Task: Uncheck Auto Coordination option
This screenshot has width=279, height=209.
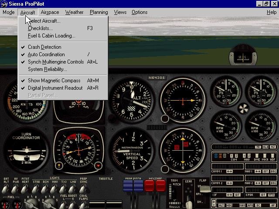Action: [63, 54]
